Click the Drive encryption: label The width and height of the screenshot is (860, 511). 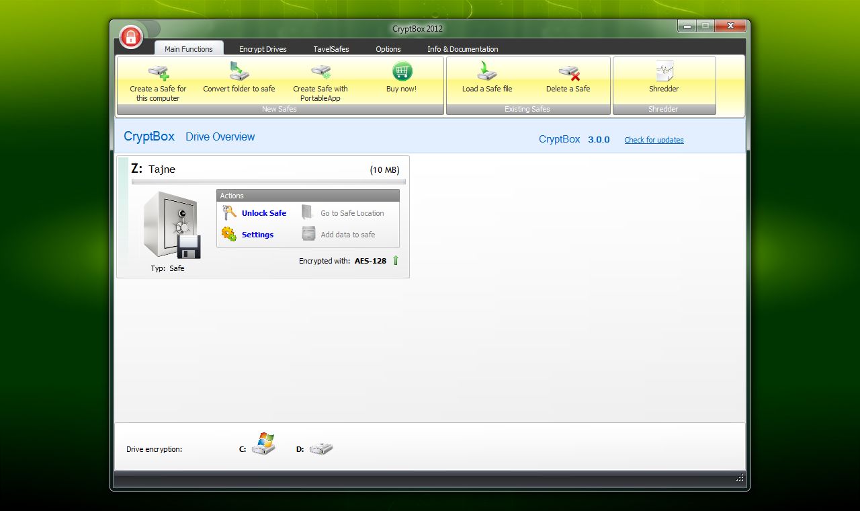pyautogui.click(x=154, y=449)
